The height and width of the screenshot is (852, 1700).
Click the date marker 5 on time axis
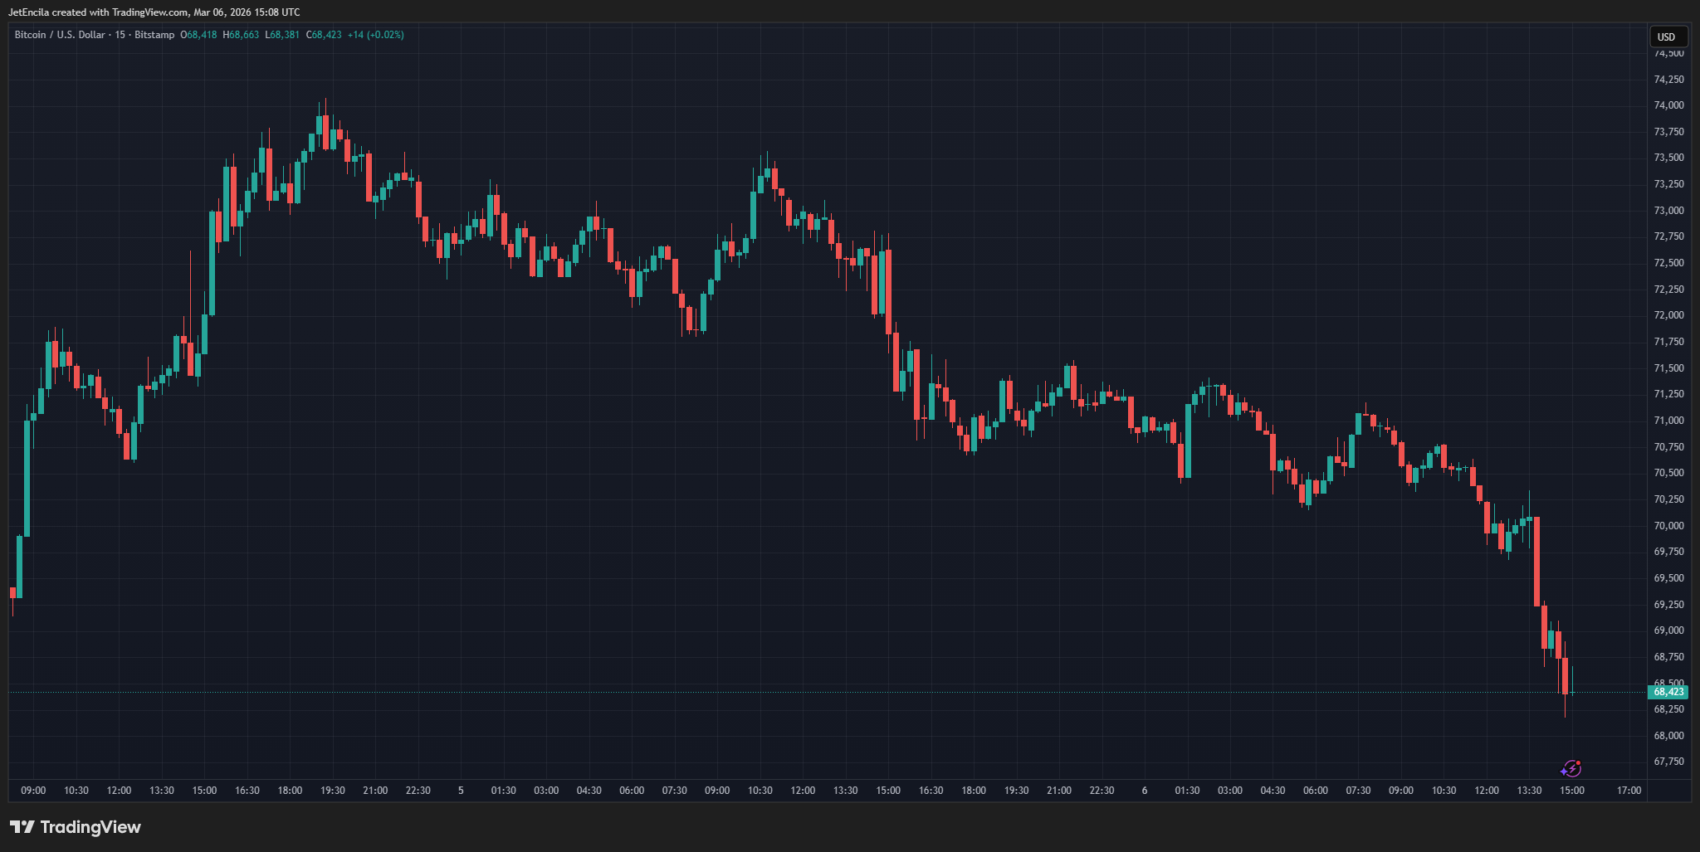[461, 791]
